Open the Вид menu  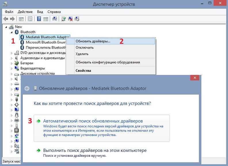(x=40, y=12)
